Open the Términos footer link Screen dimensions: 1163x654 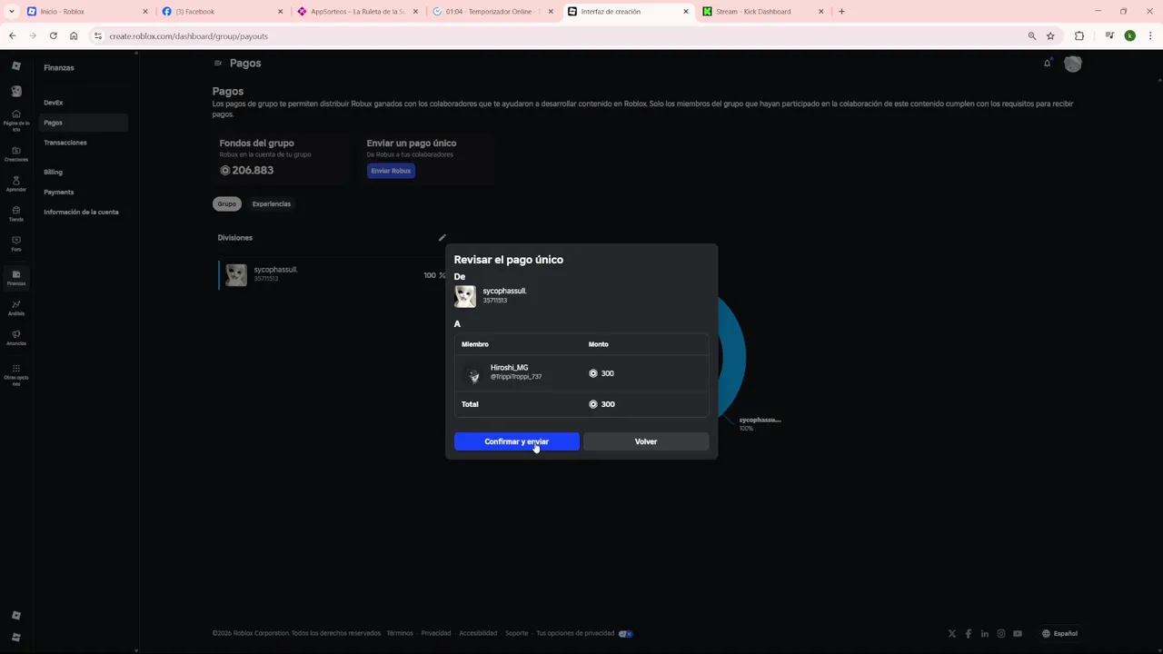point(400,633)
